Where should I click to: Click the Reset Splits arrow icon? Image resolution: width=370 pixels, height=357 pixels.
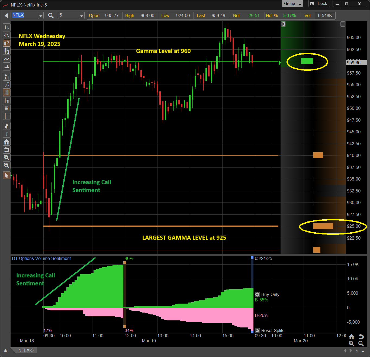[x=258, y=331]
